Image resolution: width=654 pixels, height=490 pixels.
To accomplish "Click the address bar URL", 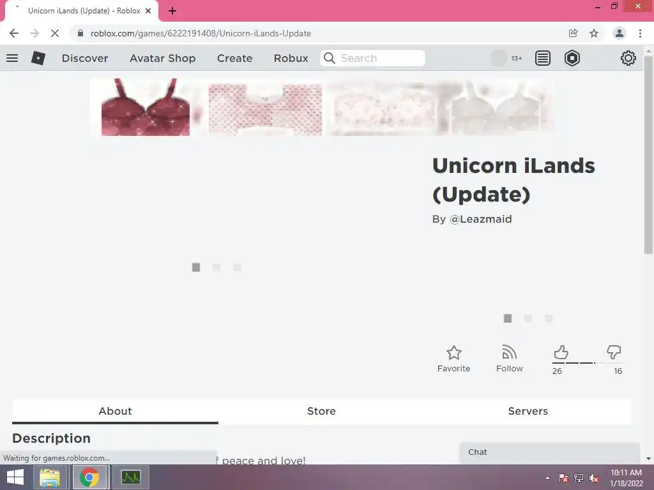I will pos(201,33).
